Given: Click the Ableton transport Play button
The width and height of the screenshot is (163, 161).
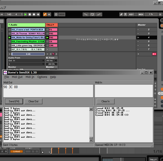Looking at the screenshot, I should pos(26,14).
